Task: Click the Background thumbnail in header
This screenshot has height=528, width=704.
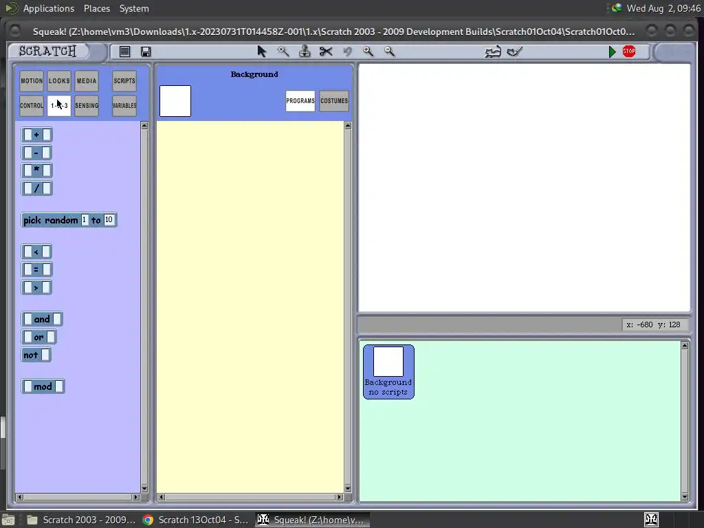Action: (175, 101)
